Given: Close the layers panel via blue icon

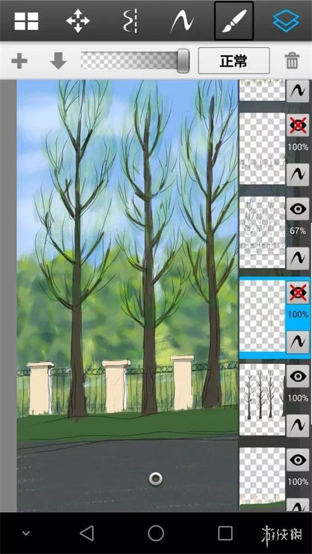Looking at the screenshot, I should point(286,21).
